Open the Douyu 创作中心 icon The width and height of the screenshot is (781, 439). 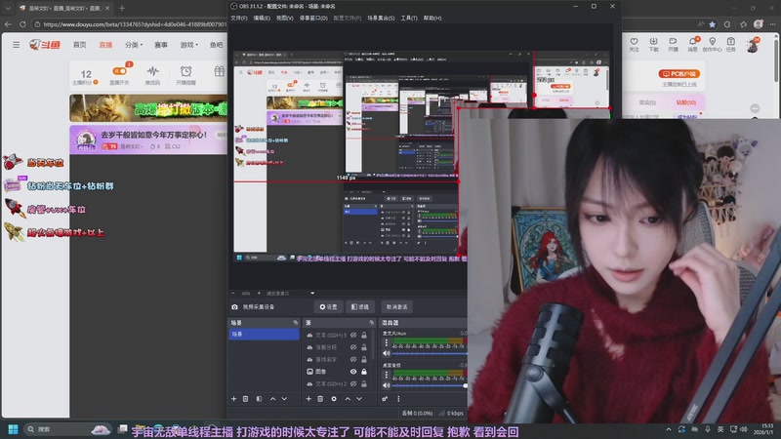click(x=713, y=41)
